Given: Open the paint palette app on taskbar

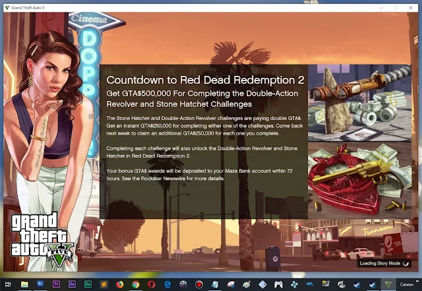Looking at the screenshot, I should (x=247, y=284).
